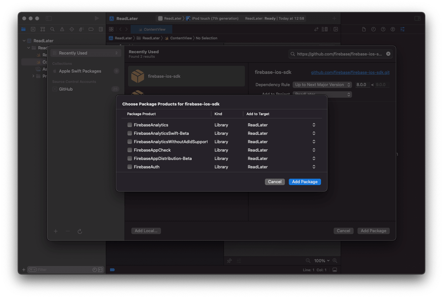Show the File inspector
This screenshot has height=298, width=443.
coord(364,29)
